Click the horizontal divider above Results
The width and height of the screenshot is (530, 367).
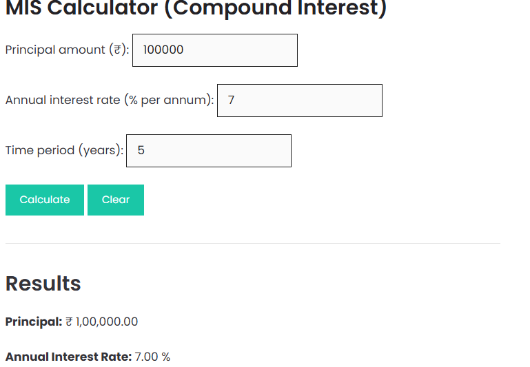[252, 243]
